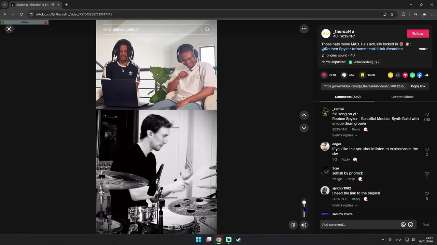The image size is (437, 245).
Task: Click the volume slider handle
Action: coord(304,202)
